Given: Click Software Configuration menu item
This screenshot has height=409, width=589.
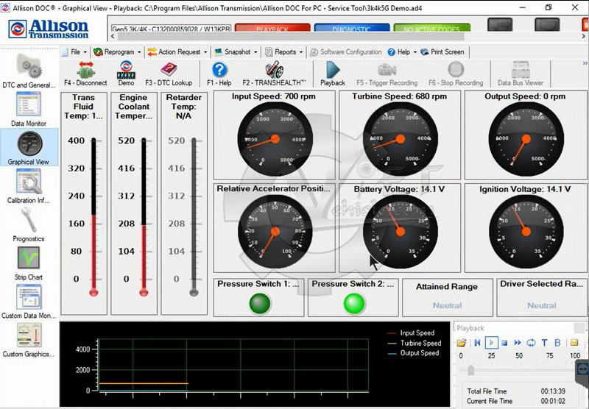Looking at the screenshot, I should pos(345,51).
